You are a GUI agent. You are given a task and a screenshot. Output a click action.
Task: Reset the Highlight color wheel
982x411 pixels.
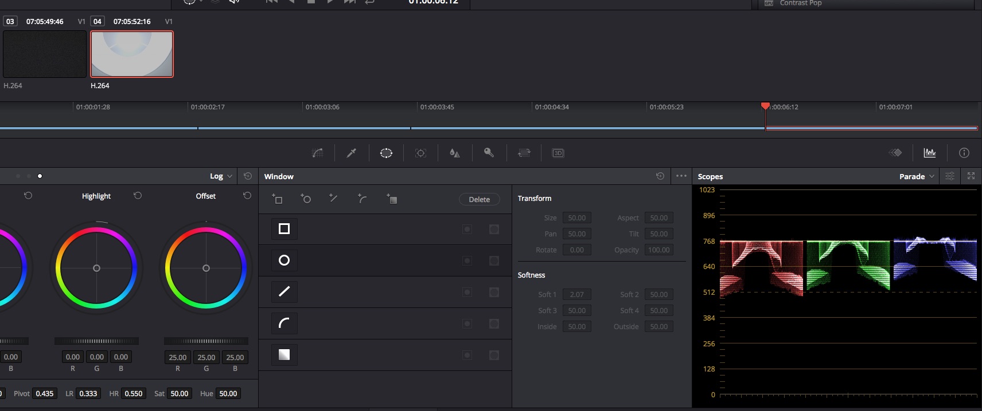pos(138,196)
